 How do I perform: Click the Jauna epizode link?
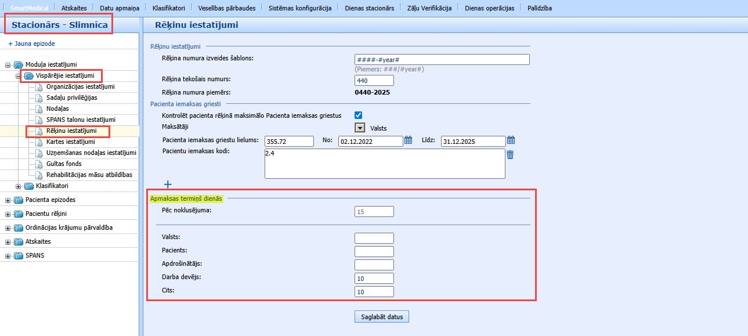tap(32, 44)
